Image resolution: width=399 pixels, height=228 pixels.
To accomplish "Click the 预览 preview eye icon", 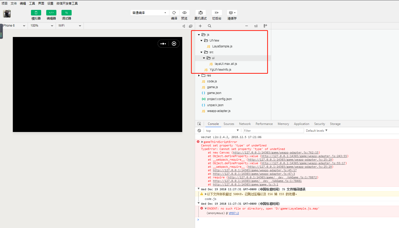I will [x=184, y=13].
